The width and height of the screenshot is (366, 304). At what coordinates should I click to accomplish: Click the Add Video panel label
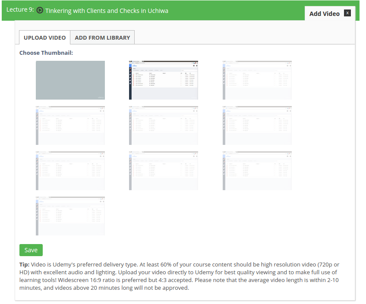[x=325, y=14]
